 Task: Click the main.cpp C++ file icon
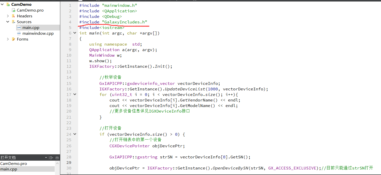pyautogui.click(x=19, y=27)
